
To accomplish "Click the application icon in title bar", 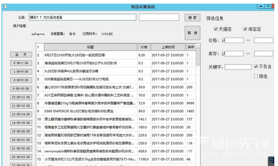I will (5, 7).
